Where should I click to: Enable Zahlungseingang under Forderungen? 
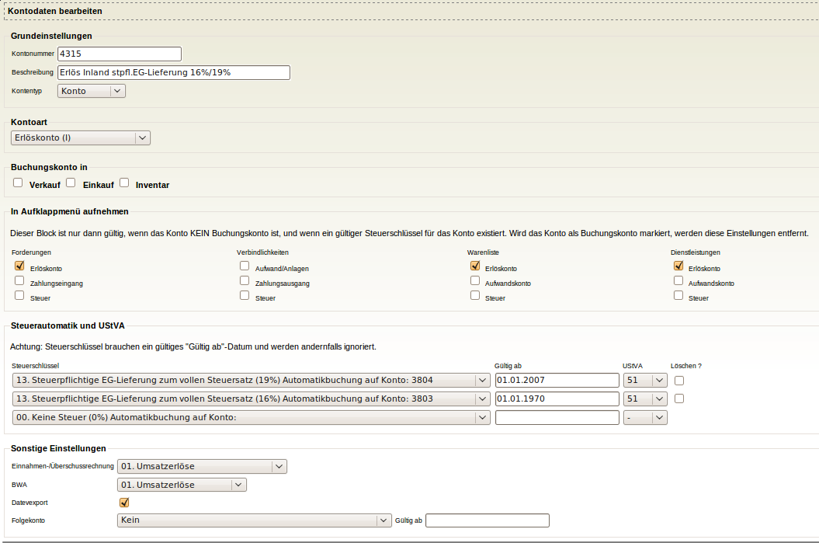pos(19,281)
